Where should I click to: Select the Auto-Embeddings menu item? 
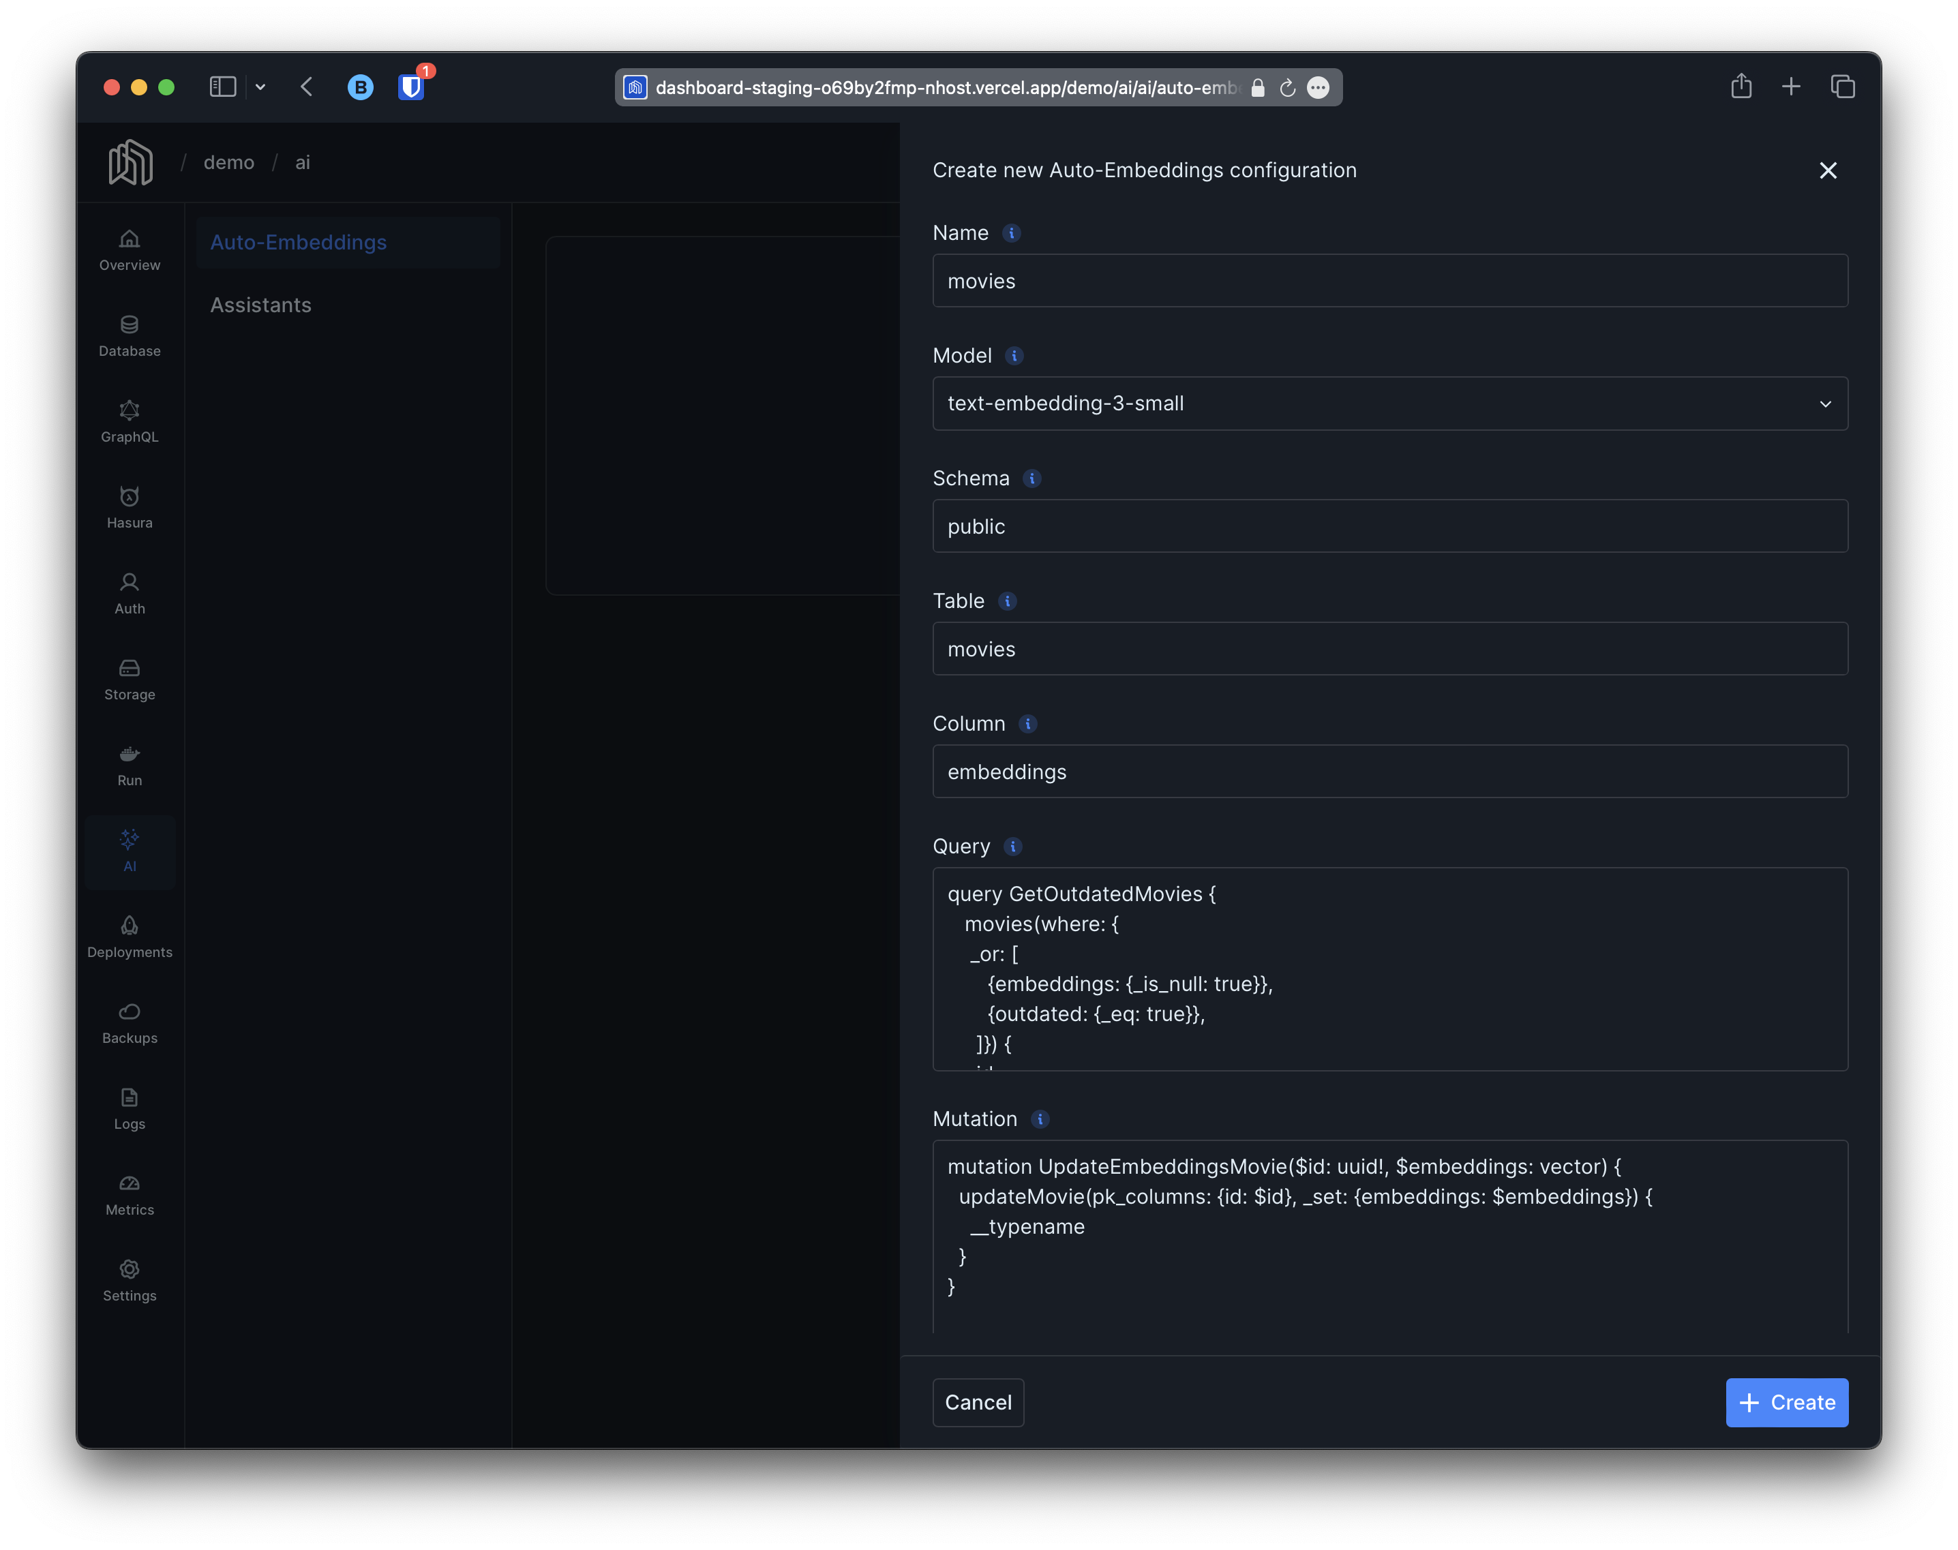tap(298, 242)
